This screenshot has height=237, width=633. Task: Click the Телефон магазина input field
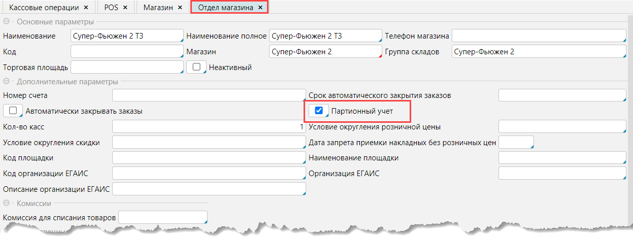539,36
